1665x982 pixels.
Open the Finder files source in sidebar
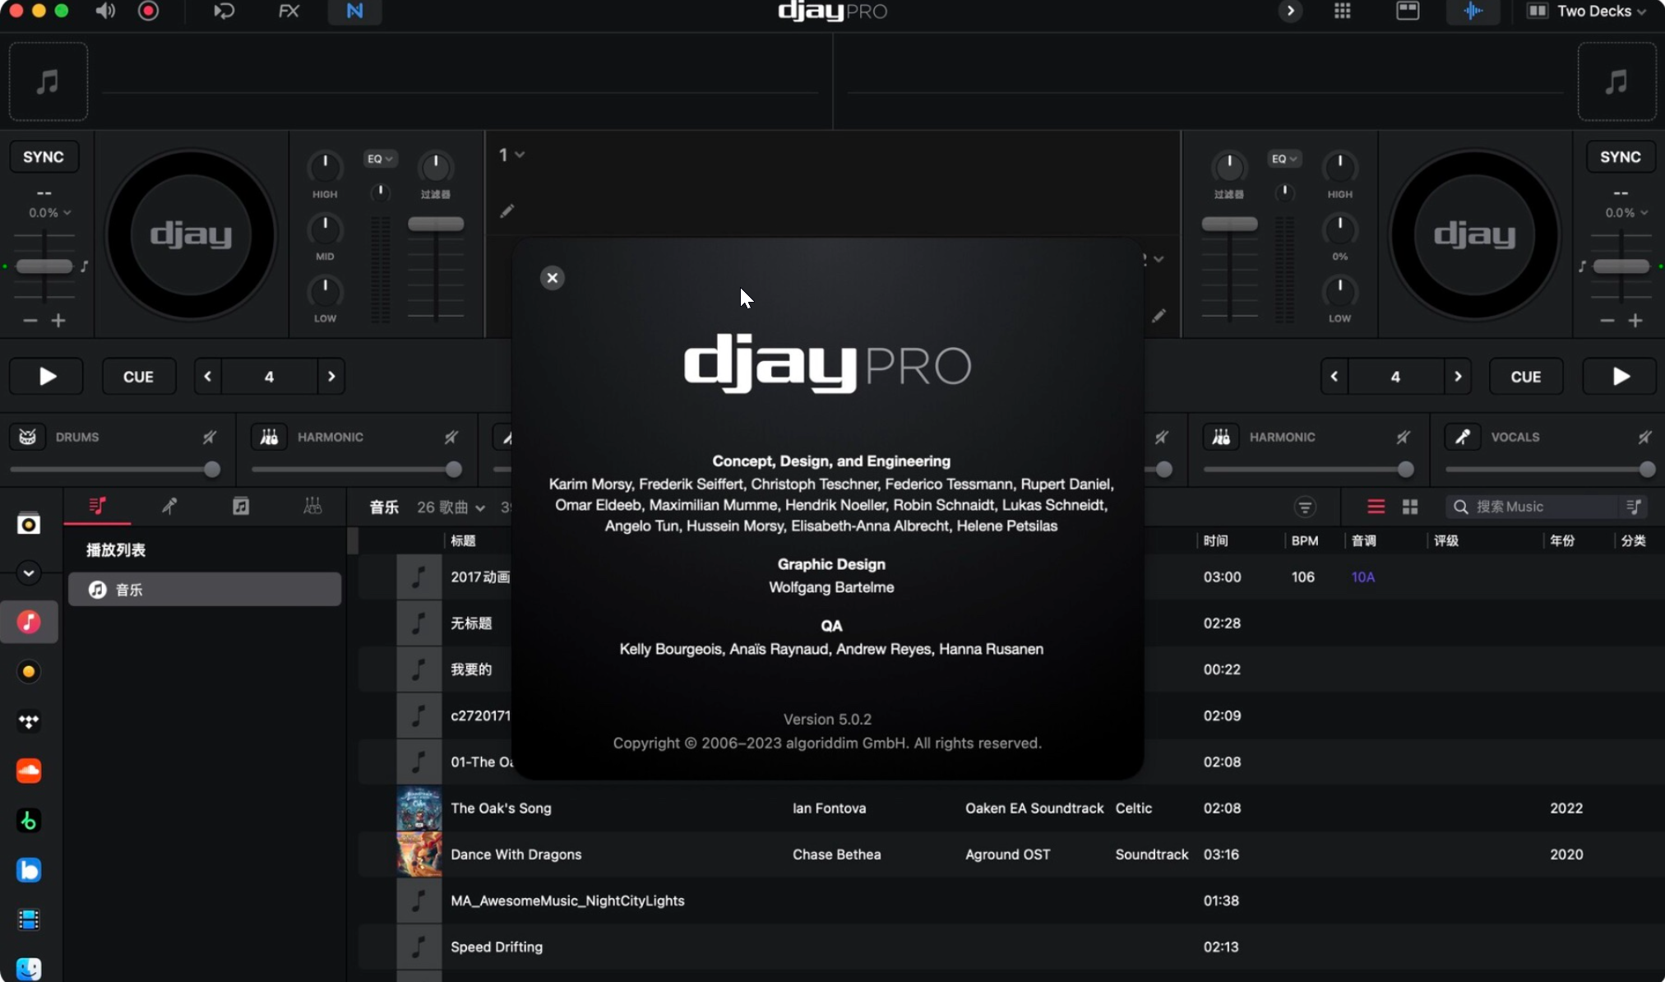29,968
